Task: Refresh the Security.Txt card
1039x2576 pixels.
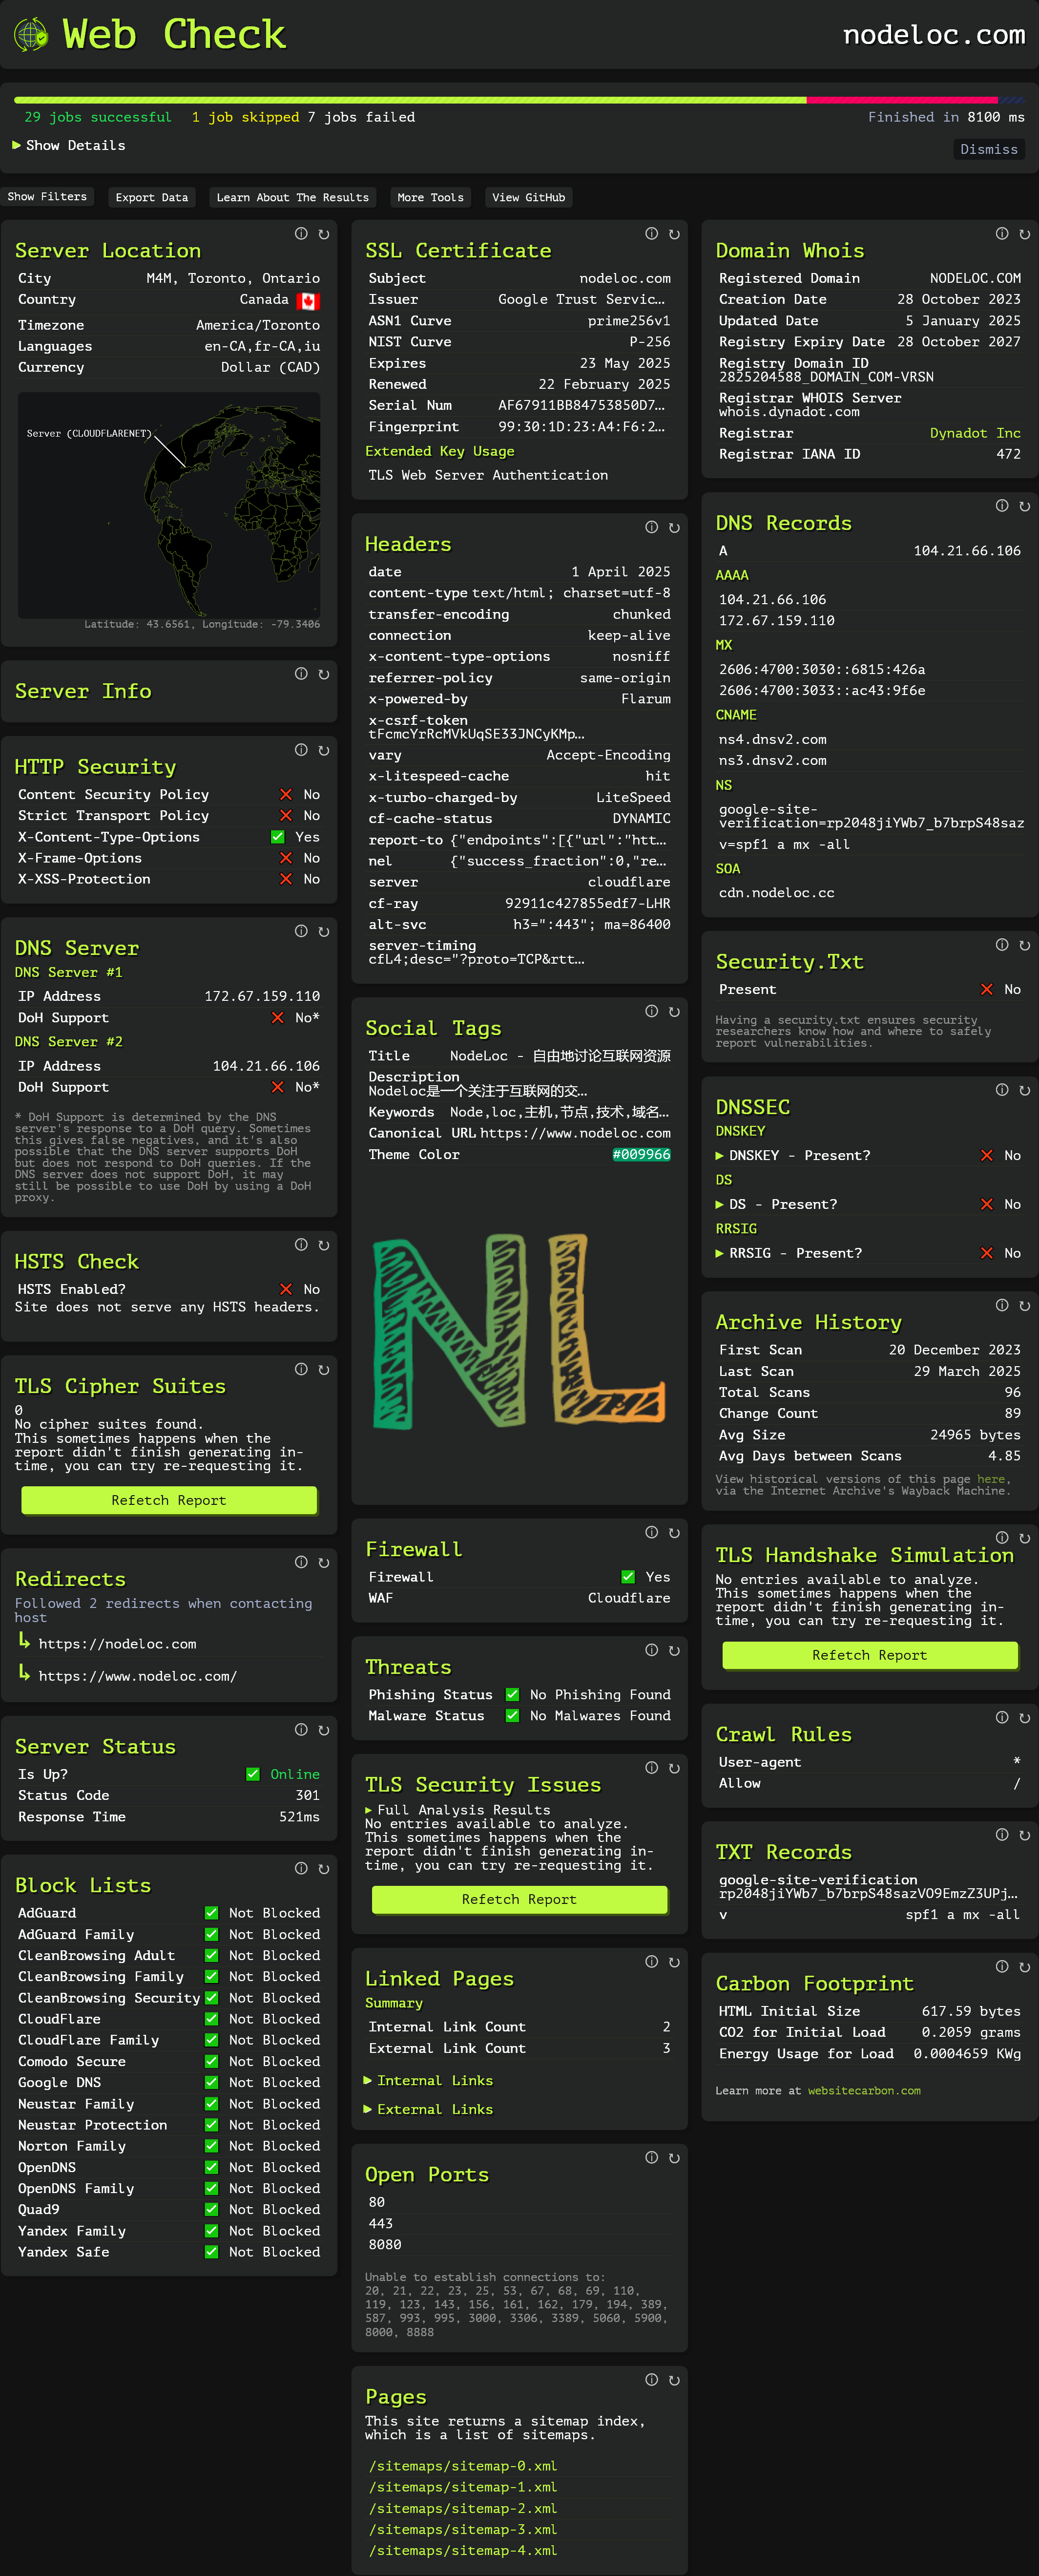Action: pyautogui.click(x=1024, y=945)
